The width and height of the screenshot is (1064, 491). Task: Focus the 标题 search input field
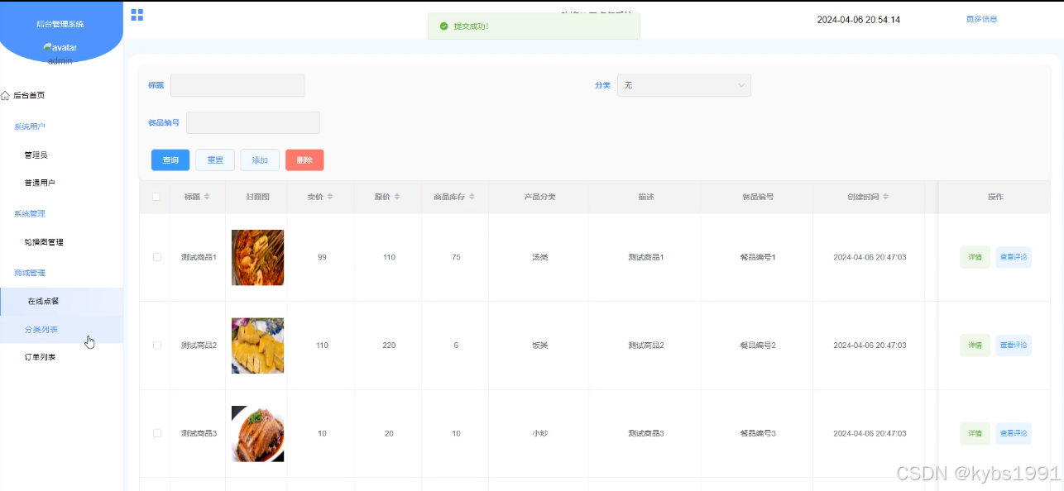point(237,85)
